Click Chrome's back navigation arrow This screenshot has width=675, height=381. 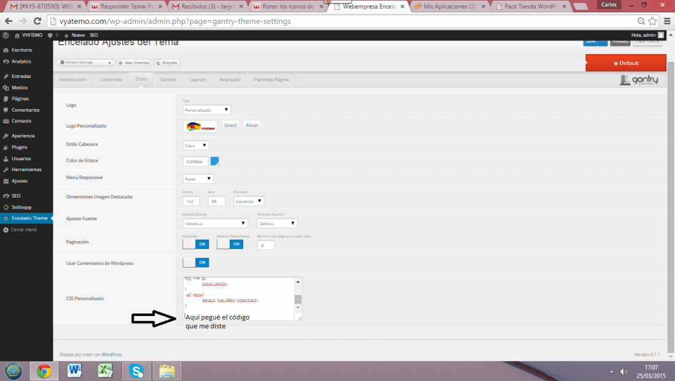[9, 21]
